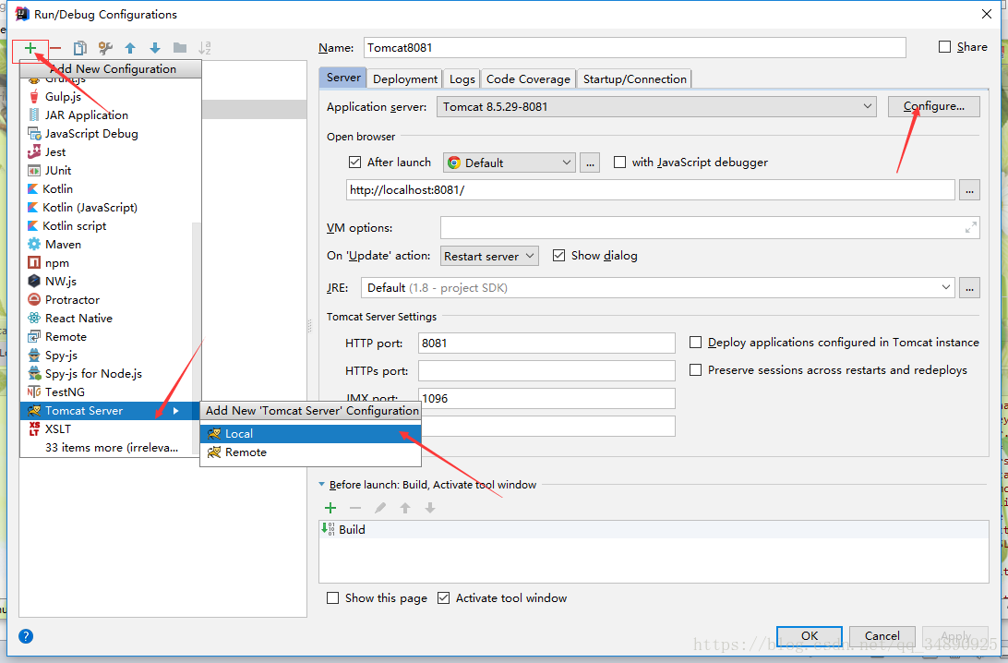This screenshot has width=1008, height=663.
Task: Enable Deploy applications configured in Tomcat instance
Action: click(696, 343)
